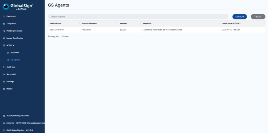Image resolution: width=268 pixels, height=133 pixels.
Task: Click the WINDOWS platform cell
Action: click(x=99, y=30)
